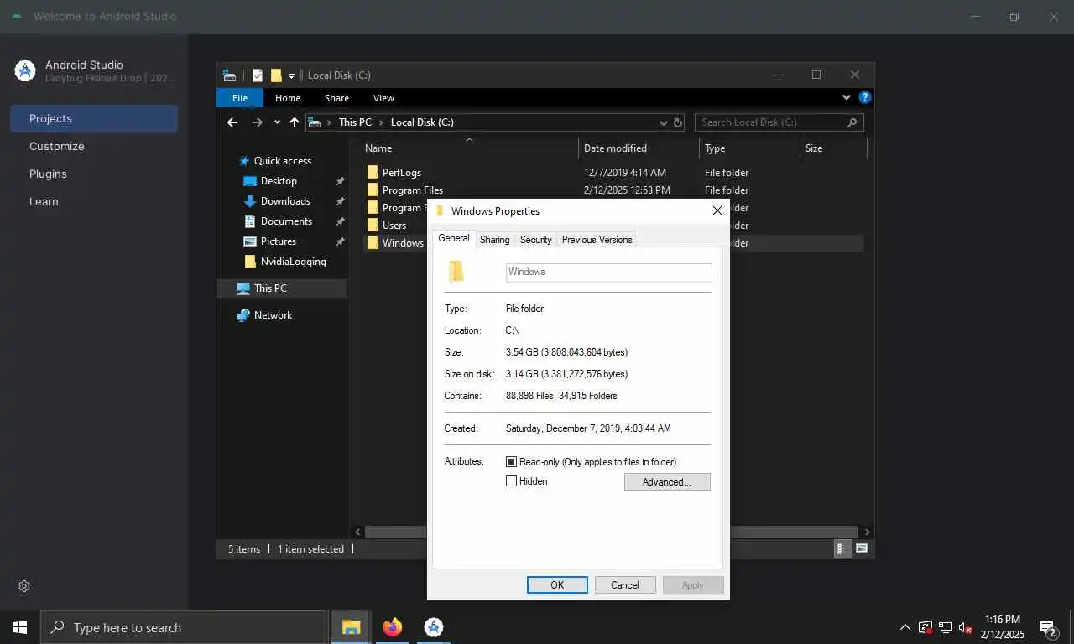Select This PC in navigation pane
This screenshot has height=644, width=1074.
(270, 288)
